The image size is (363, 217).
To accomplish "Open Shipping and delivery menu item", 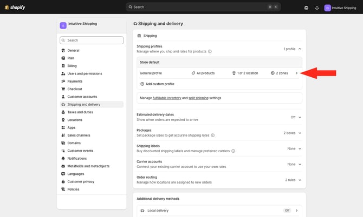I will point(92,105).
